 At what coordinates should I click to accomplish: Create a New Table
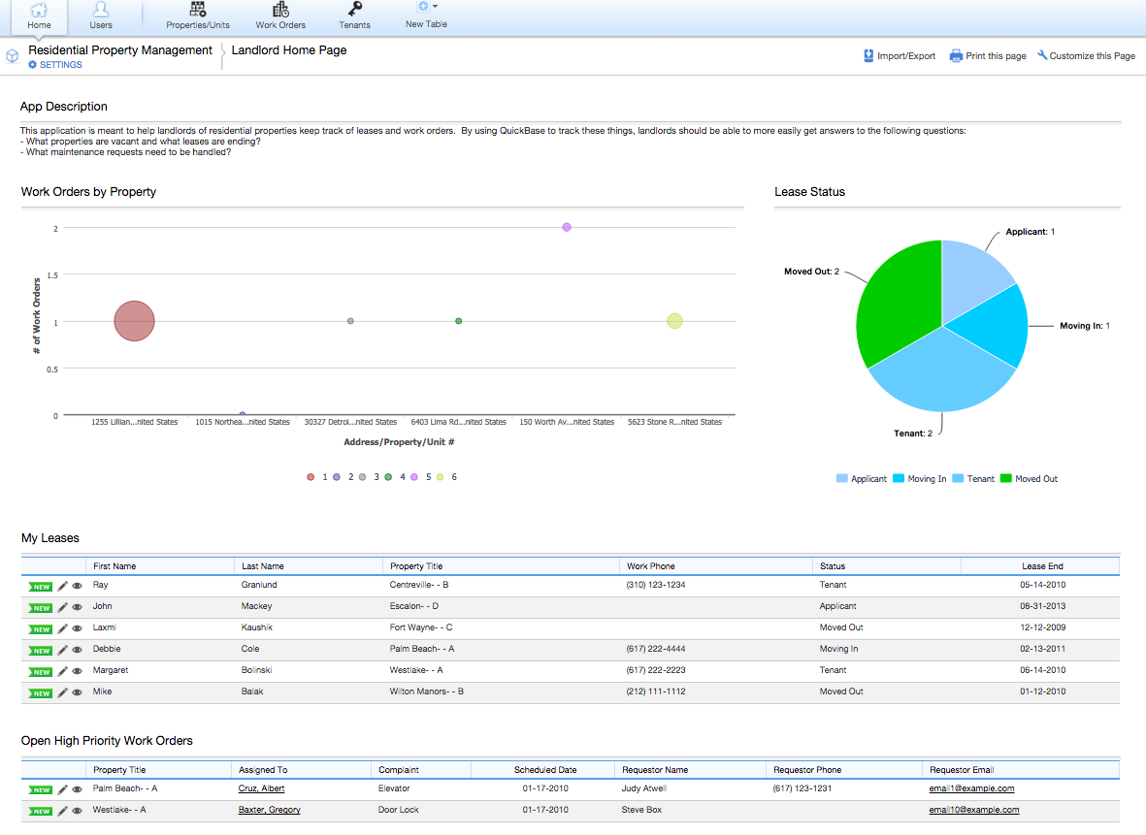pyautogui.click(x=426, y=16)
